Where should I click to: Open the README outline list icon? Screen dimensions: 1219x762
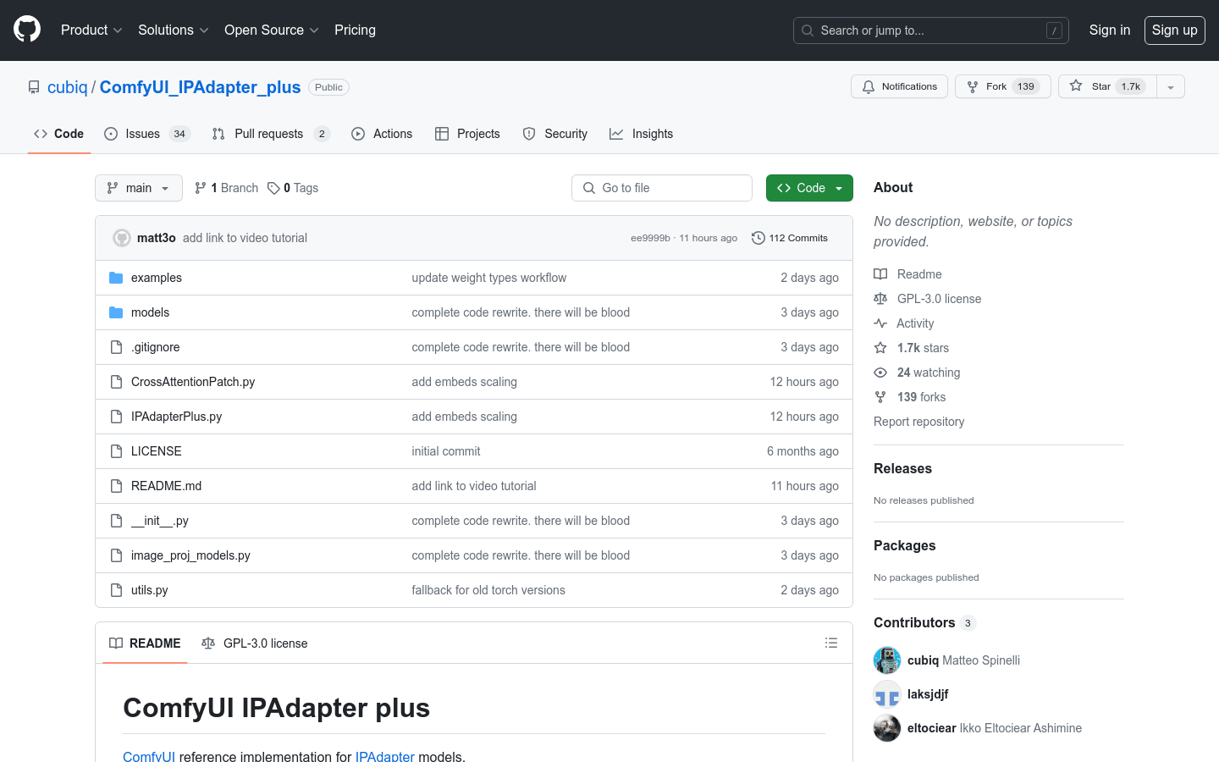pos(831,643)
